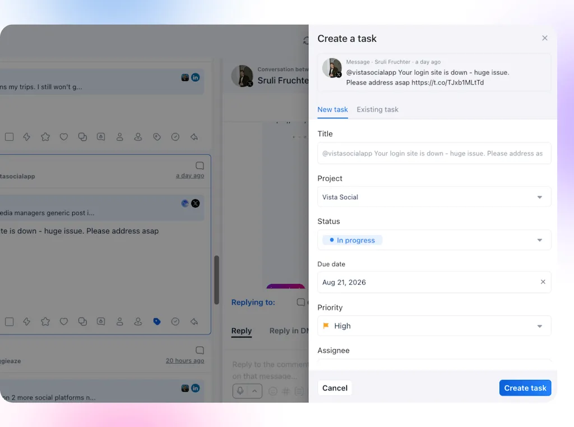Image resolution: width=574 pixels, height=427 pixels.
Task: Click the tag icon in top message toolbar
Action: [157, 137]
